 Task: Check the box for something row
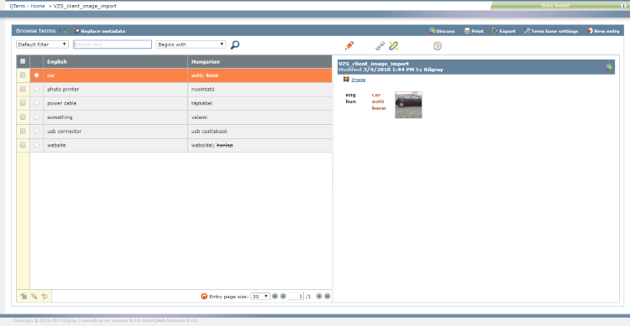pyautogui.click(x=23, y=117)
